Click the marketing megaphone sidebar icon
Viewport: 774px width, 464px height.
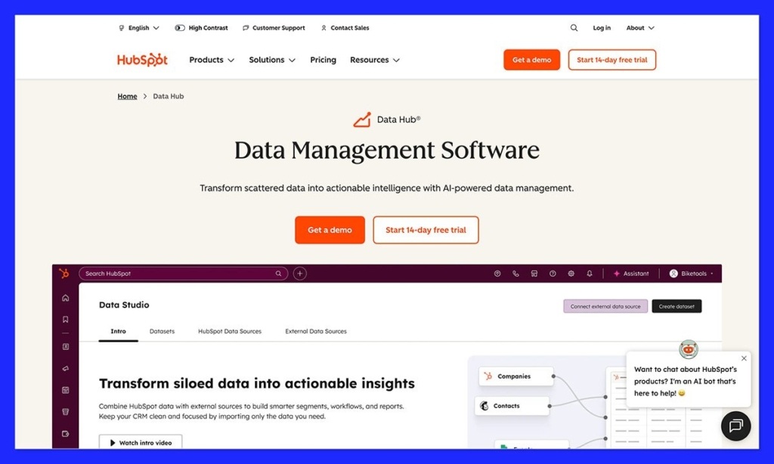click(x=66, y=369)
